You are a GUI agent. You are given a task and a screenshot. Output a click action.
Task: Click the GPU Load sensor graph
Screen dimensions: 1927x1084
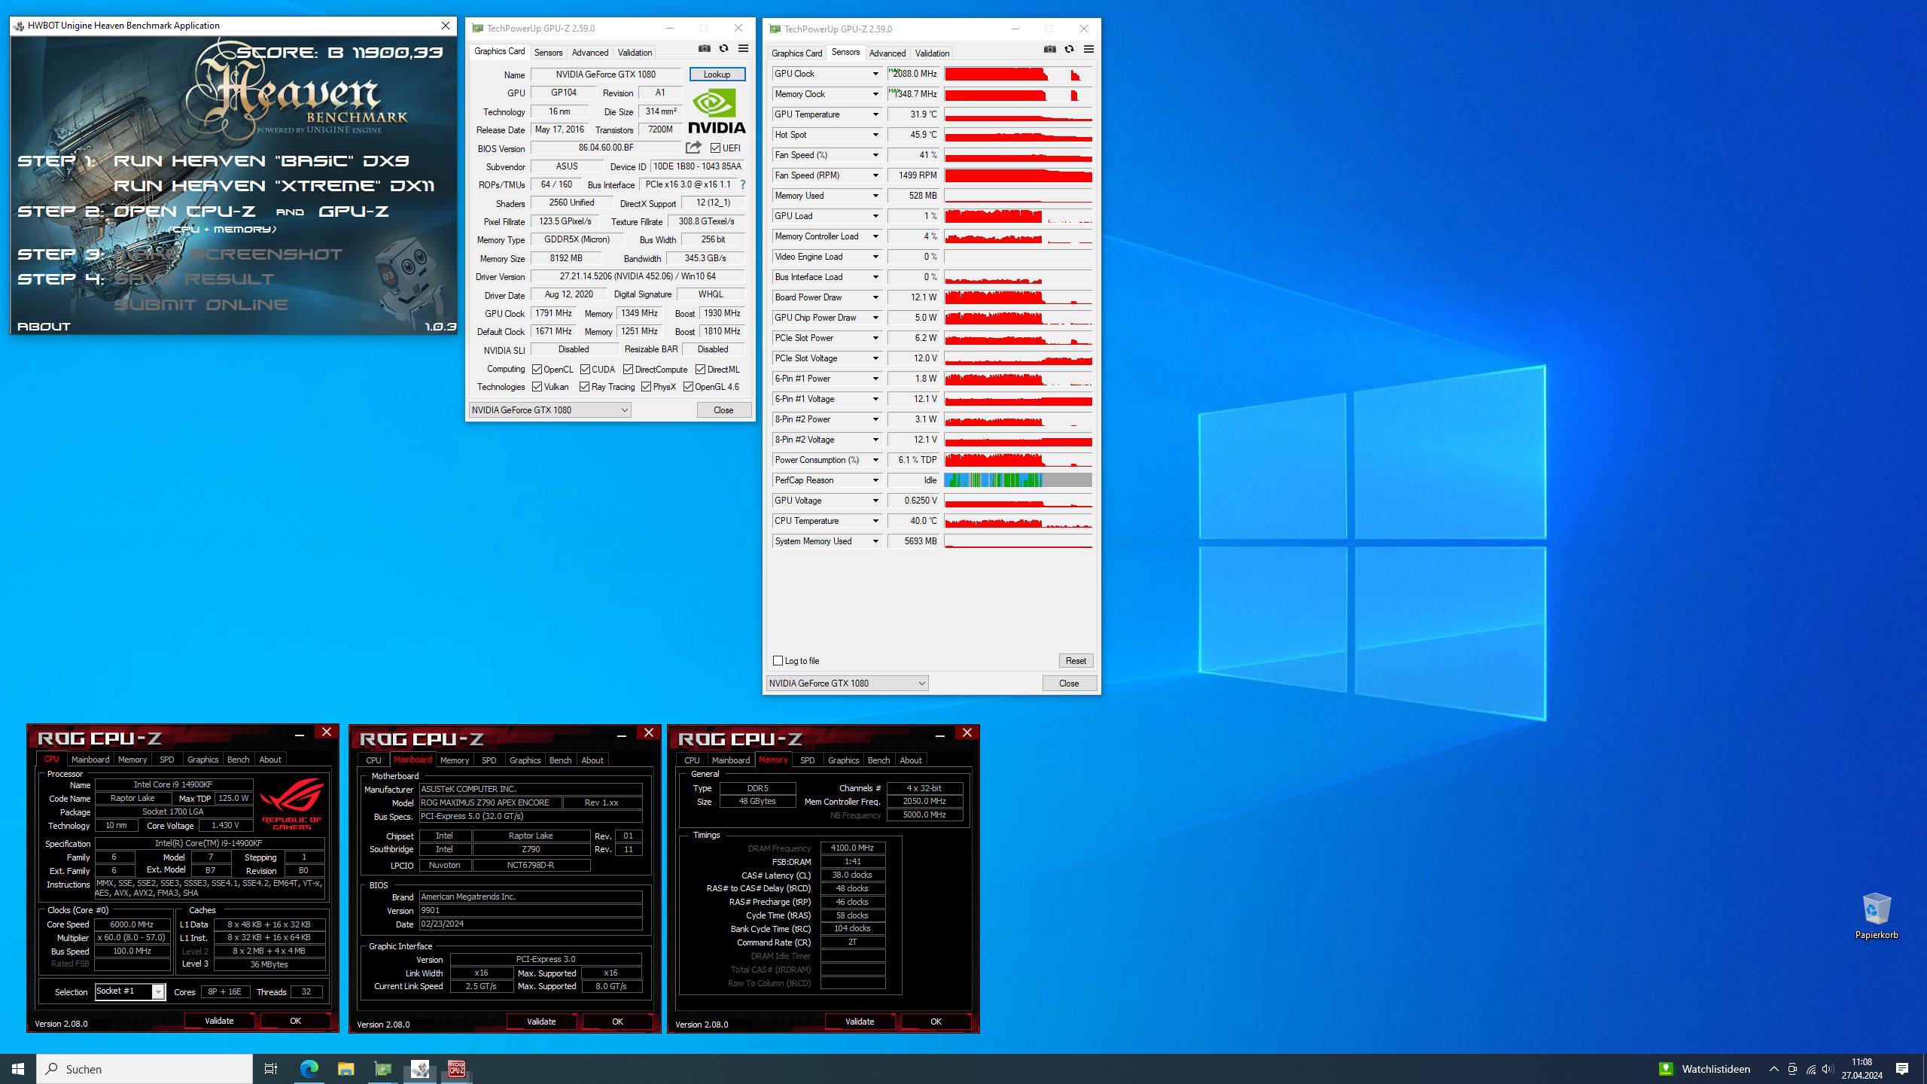click(1018, 216)
